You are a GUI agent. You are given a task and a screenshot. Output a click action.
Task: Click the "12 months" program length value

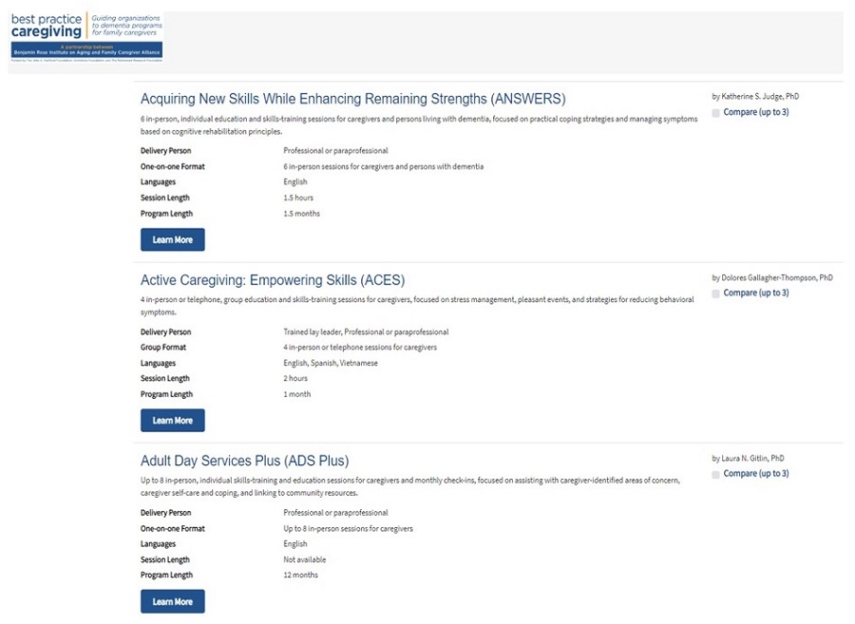300,575
